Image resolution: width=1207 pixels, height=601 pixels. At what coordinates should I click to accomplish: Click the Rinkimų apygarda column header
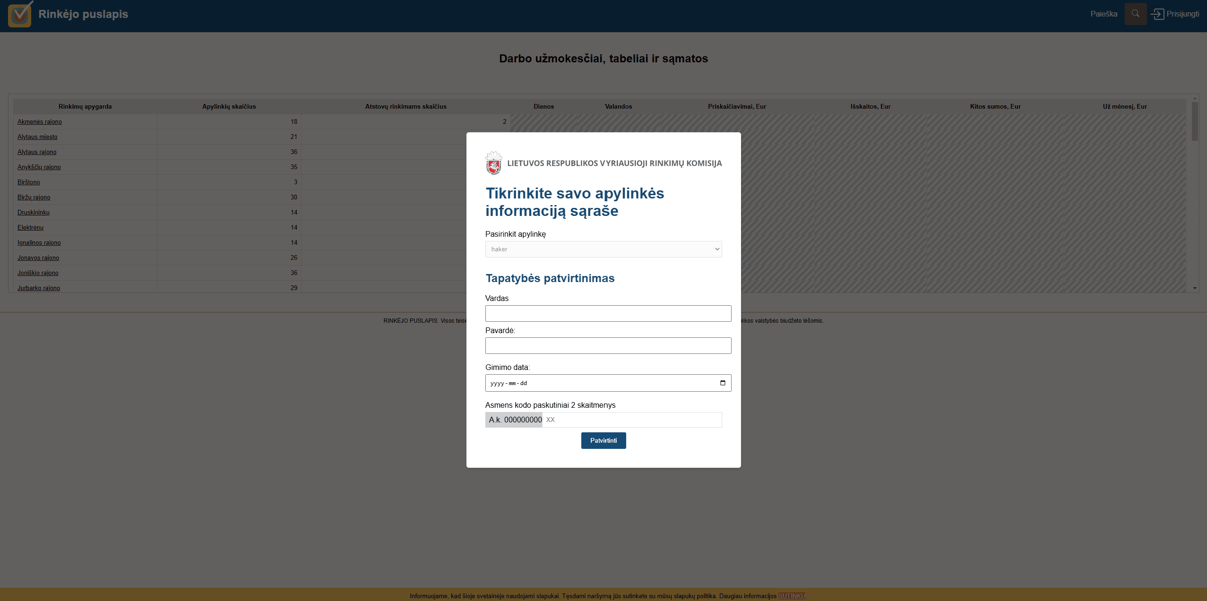[85, 106]
